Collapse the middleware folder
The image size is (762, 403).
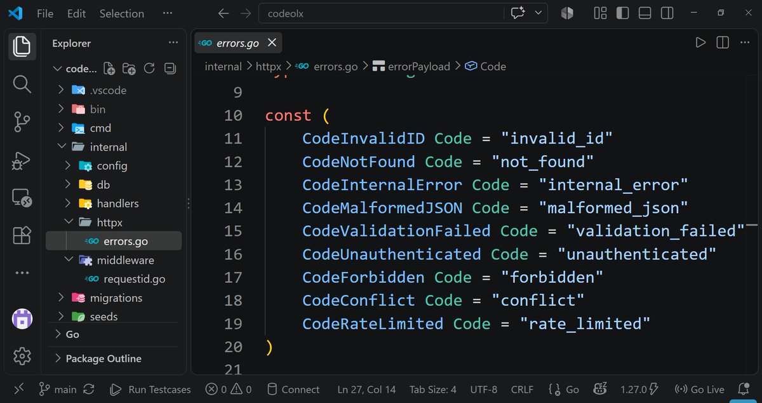pyautogui.click(x=67, y=260)
